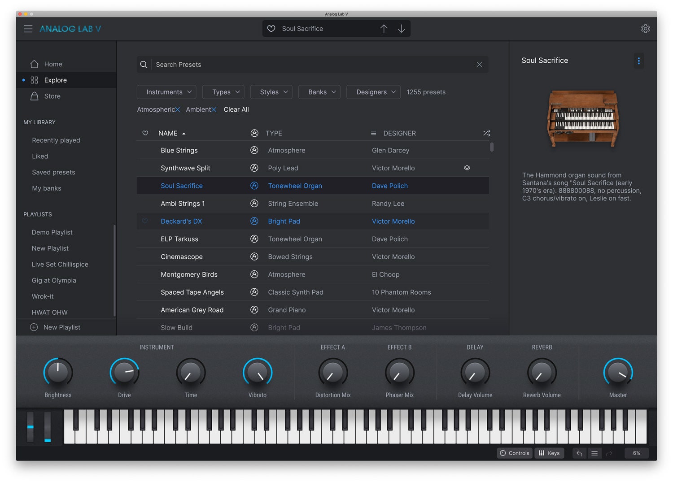The image size is (673, 482).
Task: Go to the Store section in the sidebar
Action: tap(52, 96)
